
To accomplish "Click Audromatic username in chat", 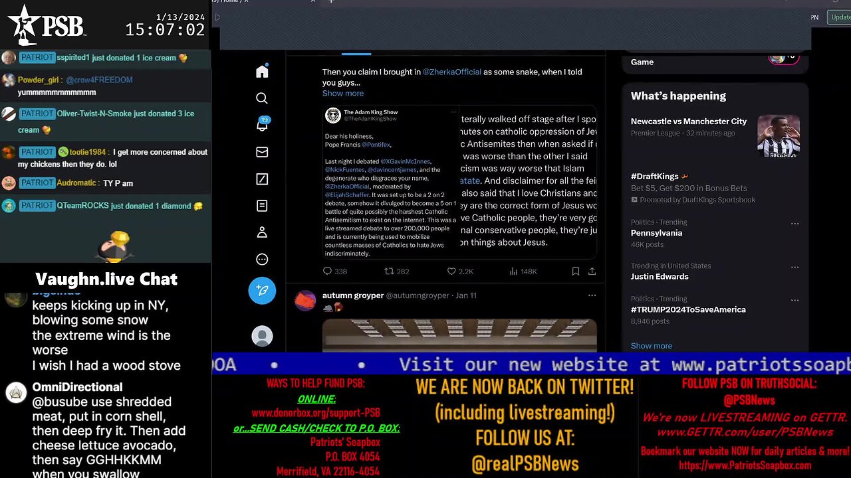I will pyautogui.click(x=77, y=183).
